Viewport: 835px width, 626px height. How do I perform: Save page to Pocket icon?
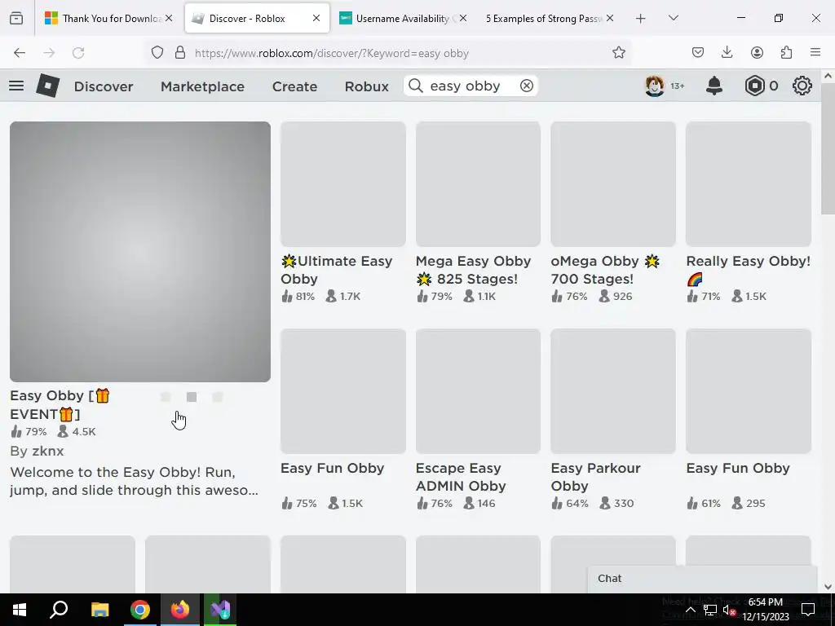[698, 53]
